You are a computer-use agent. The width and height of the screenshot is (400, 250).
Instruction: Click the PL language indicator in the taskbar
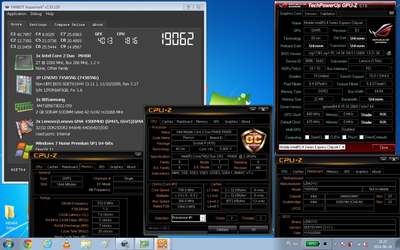pos(288,243)
